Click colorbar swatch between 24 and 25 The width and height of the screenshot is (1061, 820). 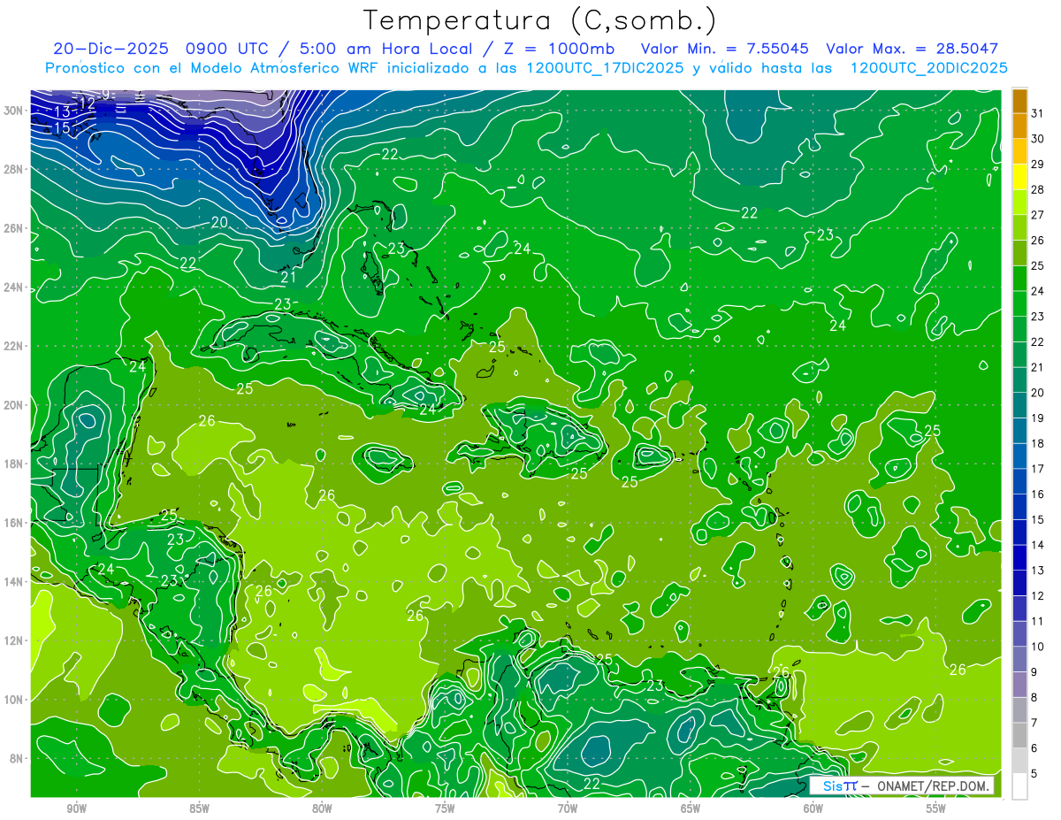pos(1019,279)
